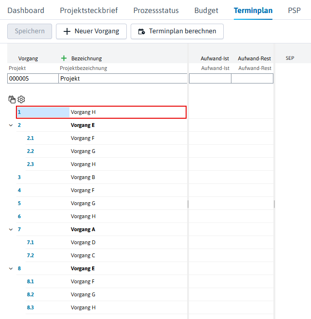Open task link 8.3
This screenshot has height=319, width=311.
30,307
